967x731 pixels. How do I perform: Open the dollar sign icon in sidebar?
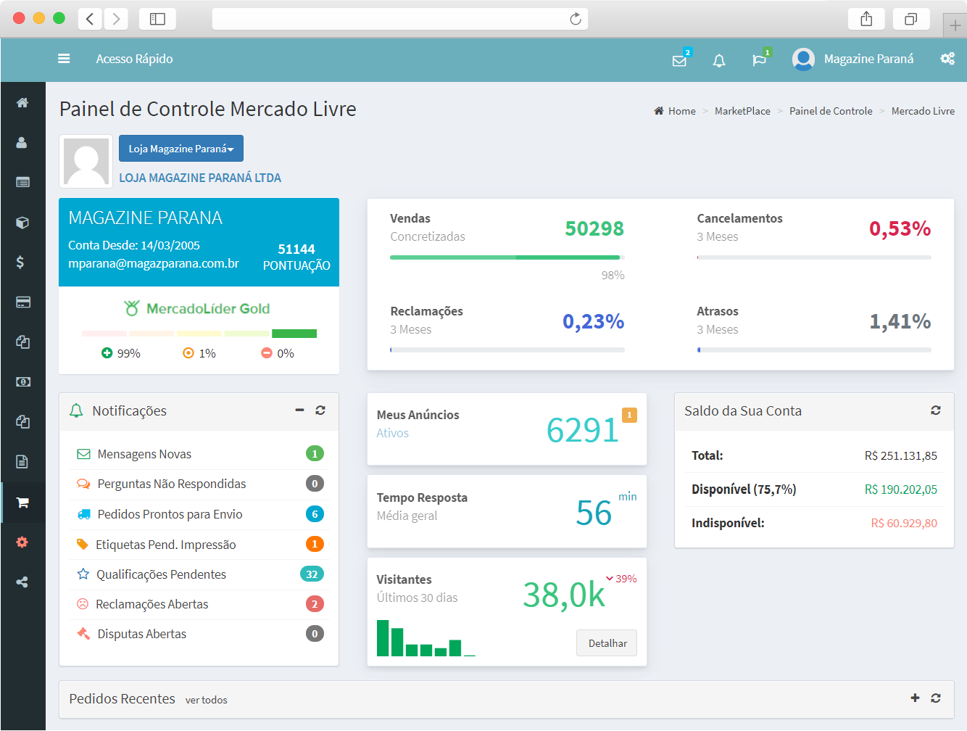(x=21, y=262)
